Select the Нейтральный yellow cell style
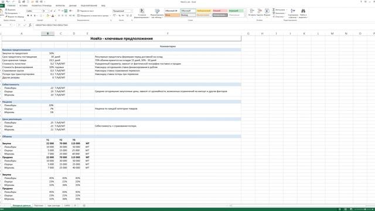 [204, 11]
